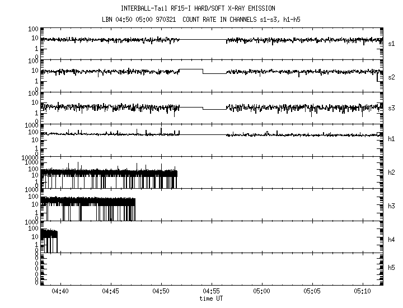Viewport: 403px width, 308px height.
Task: Select the h2 channel label
Action: coord(392,172)
